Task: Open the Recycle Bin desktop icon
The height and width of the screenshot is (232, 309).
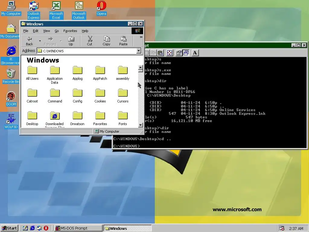Action: [x=11, y=76]
